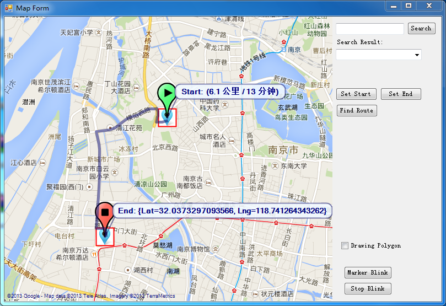The height and width of the screenshot is (306, 446).
Task: Click the Map Form window icon
Action: point(9,8)
